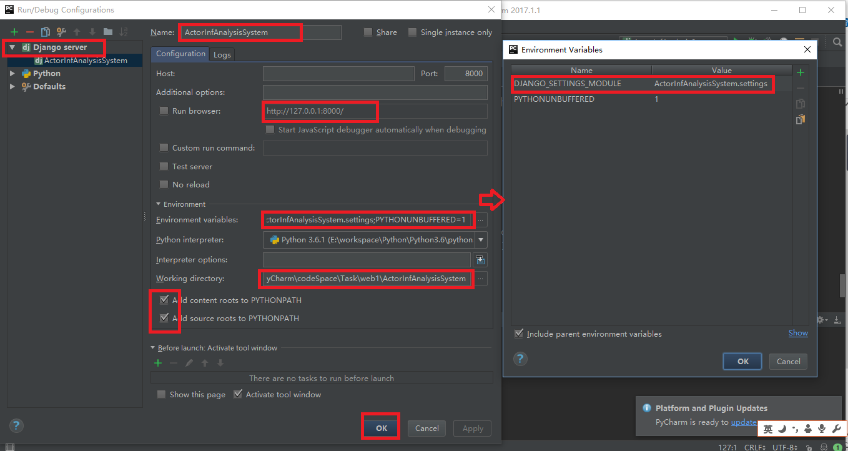This screenshot has height=451, width=848.
Task: Click the update link in the PyCharm notification
Action: click(x=744, y=422)
